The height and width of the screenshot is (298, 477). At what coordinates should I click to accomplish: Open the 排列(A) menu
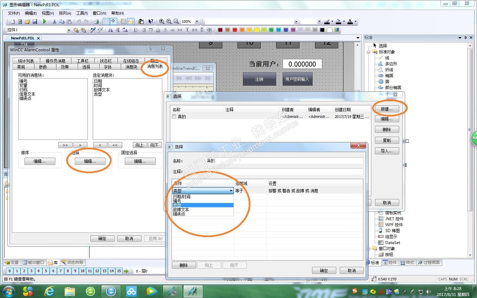(65, 13)
